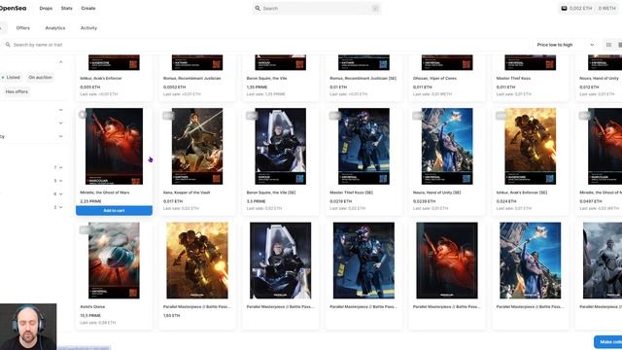
Task: Open Xena, Keeper of the Vault card artwork
Action: point(197,147)
